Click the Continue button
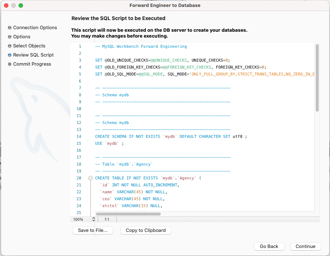This screenshot has width=330, height=256. (305, 246)
